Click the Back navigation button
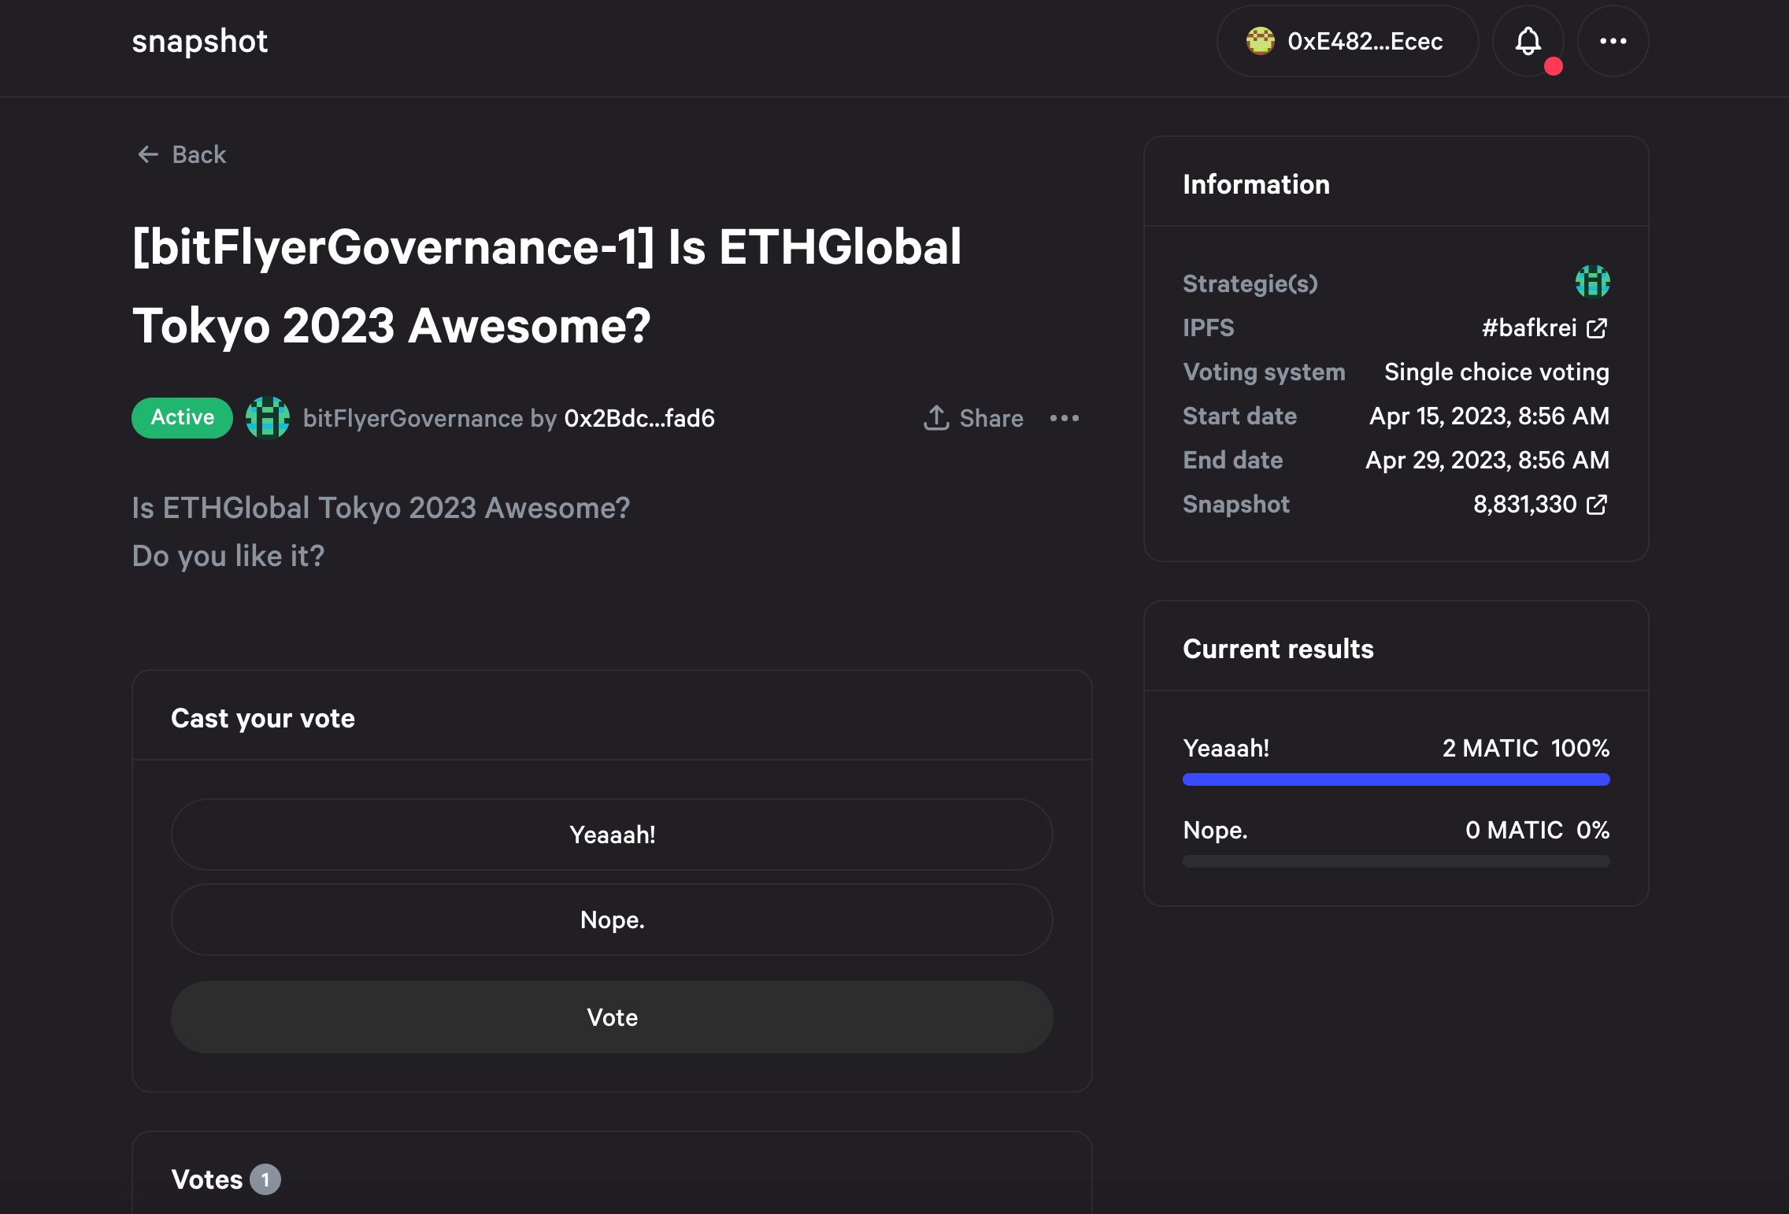This screenshot has width=1789, height=1214. coord(180,153)
